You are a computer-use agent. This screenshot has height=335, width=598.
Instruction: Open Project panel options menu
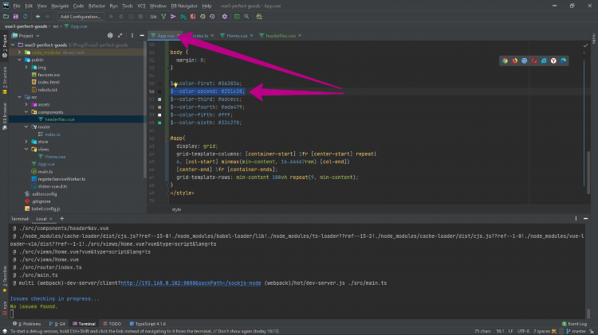click(132, 35)
